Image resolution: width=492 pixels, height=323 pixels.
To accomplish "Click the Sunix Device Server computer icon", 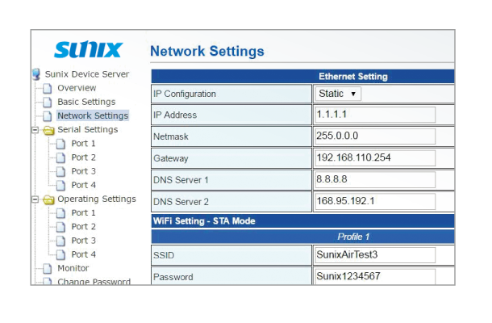I will click(x=36, y=74).
